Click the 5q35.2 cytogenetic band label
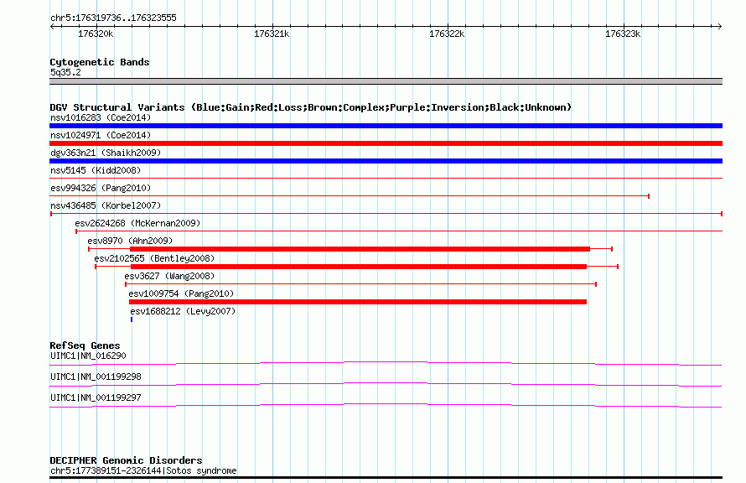The image size is (746, 483). [65, 72]
